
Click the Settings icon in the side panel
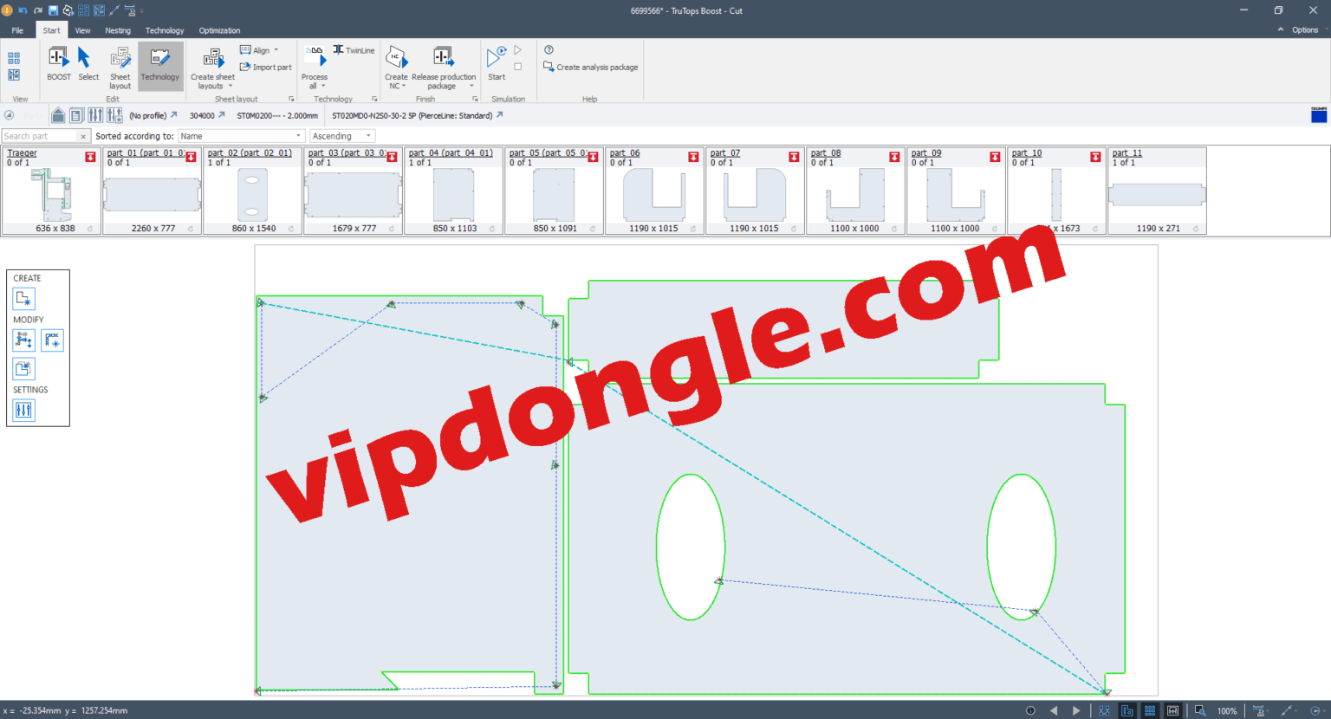click(x=23, y=410)
